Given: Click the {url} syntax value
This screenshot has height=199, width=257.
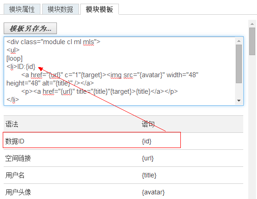Looking at the screenshot, I should (x=148, y=158).
